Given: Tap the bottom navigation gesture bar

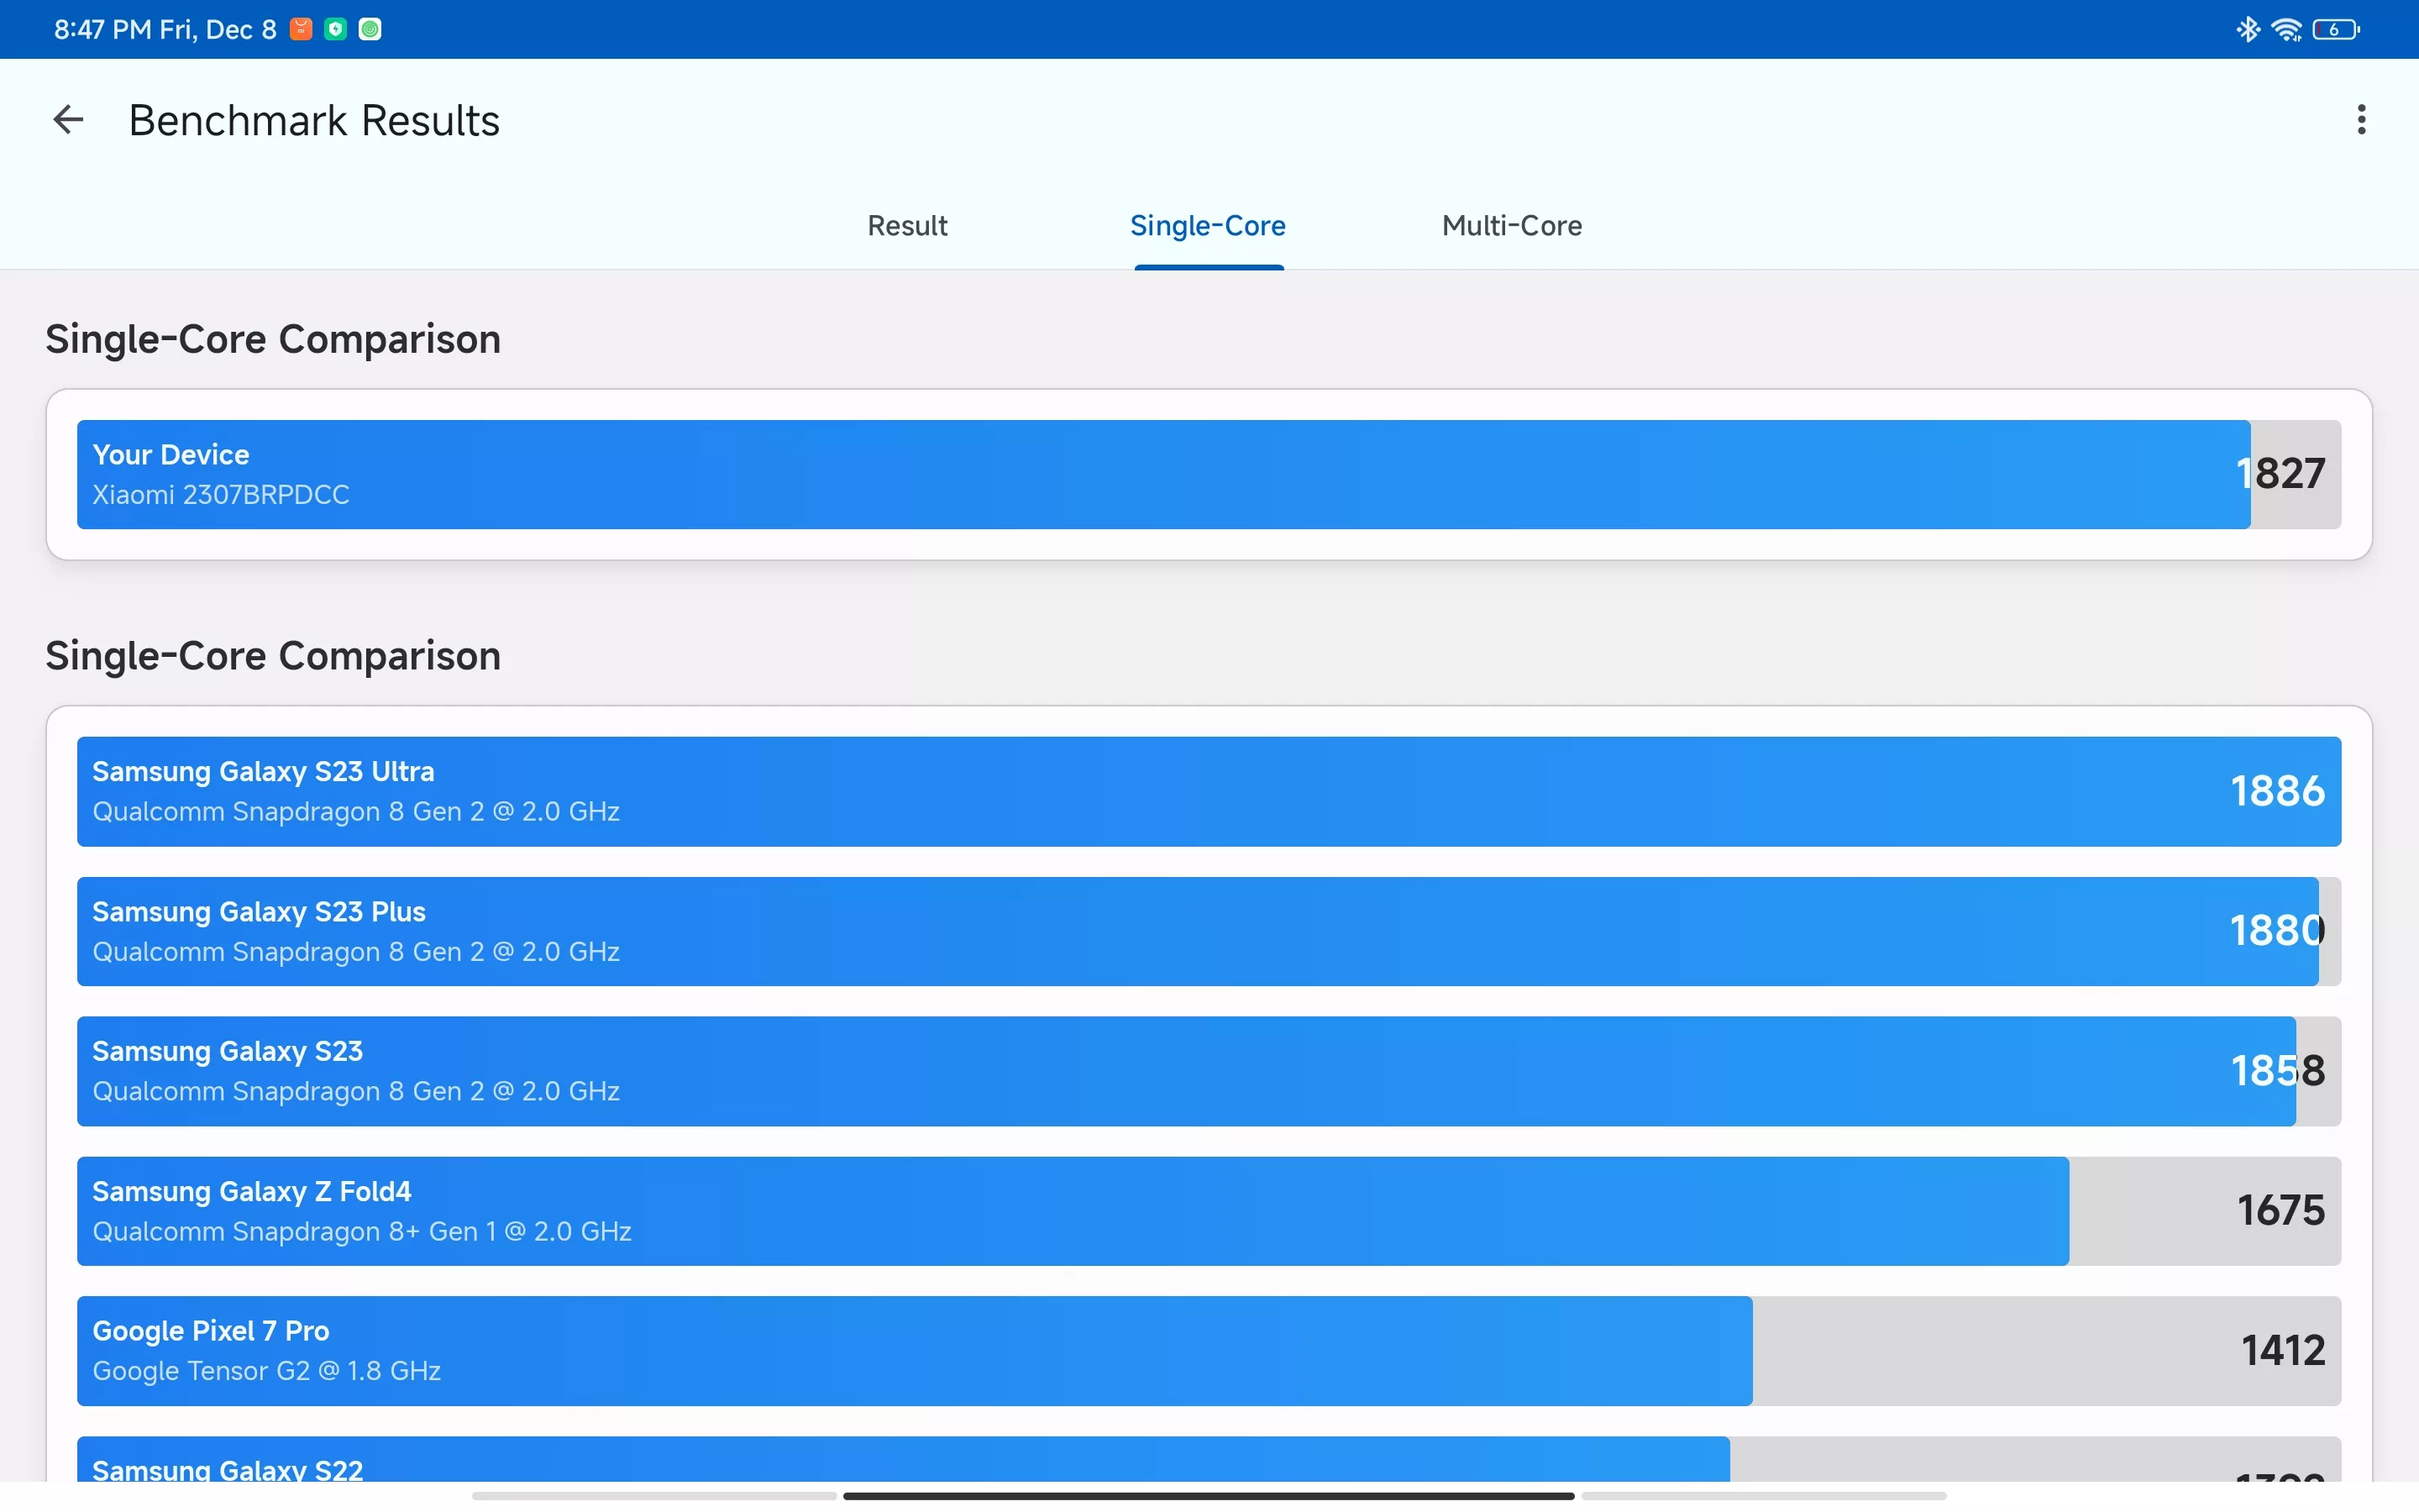Looking at the screenshot, I should tap(1209, 1496).
